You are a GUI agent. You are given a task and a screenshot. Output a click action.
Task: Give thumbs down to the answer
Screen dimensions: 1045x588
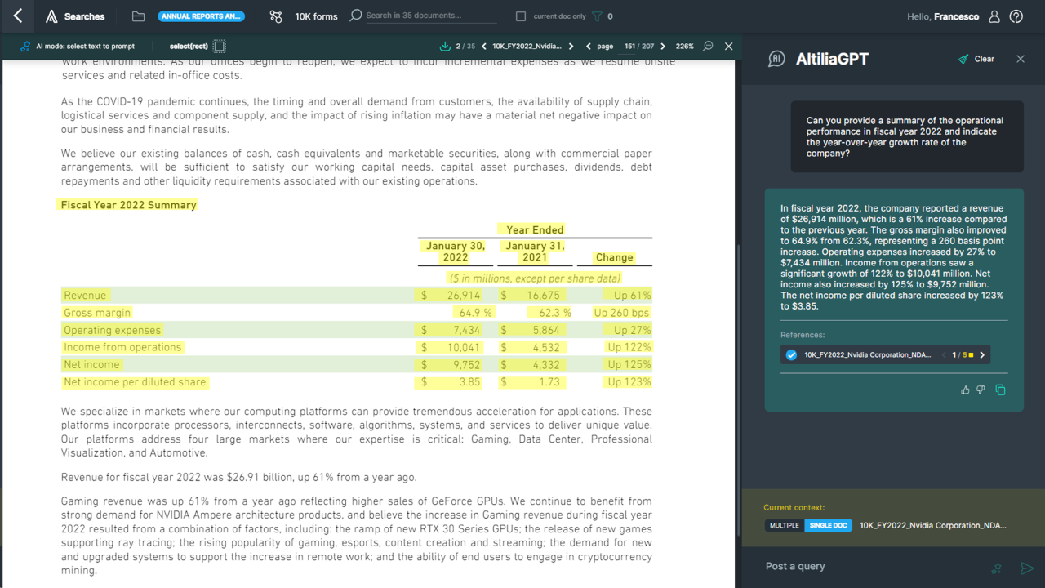click(x=981, y=390)
